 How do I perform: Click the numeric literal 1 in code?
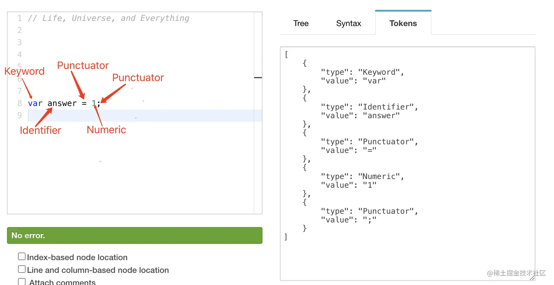coord(94,103)
